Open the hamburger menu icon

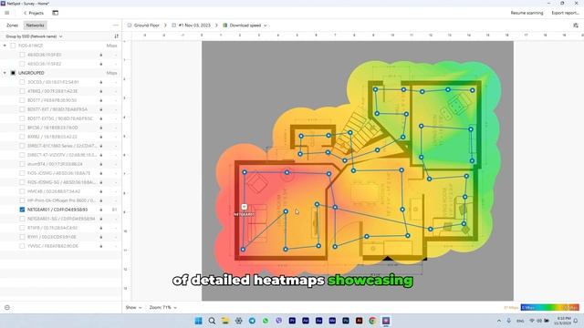pos(7,13)
